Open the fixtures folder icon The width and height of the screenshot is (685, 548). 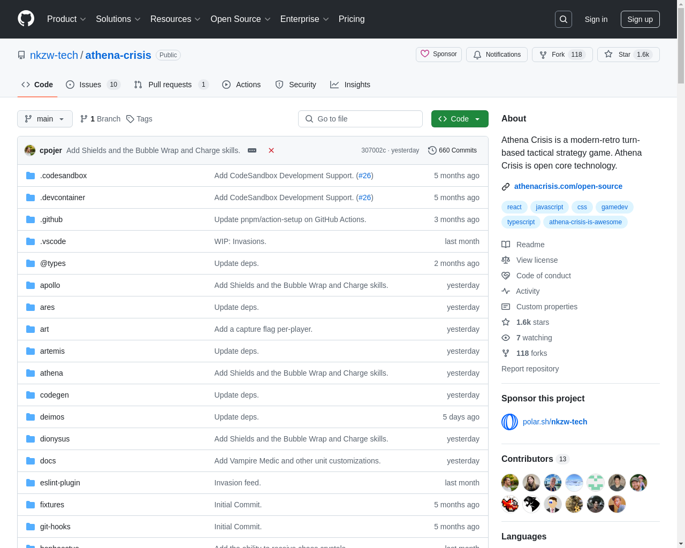tap(31, 505)
